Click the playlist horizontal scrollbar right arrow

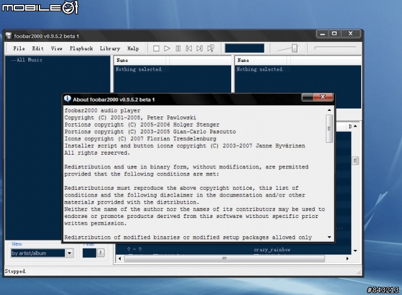[347, 259]
